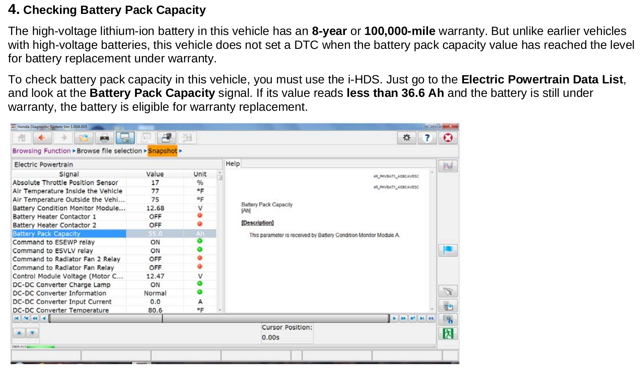
Task: Expand the Browse file selection breadcrumb arrow
Action: point(144,151)
